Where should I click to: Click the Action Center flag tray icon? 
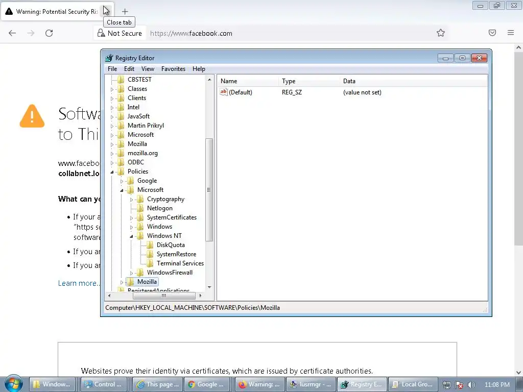(x=459, y=385)
